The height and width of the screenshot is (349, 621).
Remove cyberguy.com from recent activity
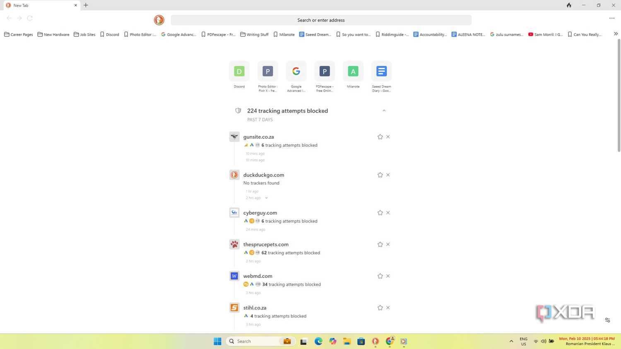click(388, 213)
